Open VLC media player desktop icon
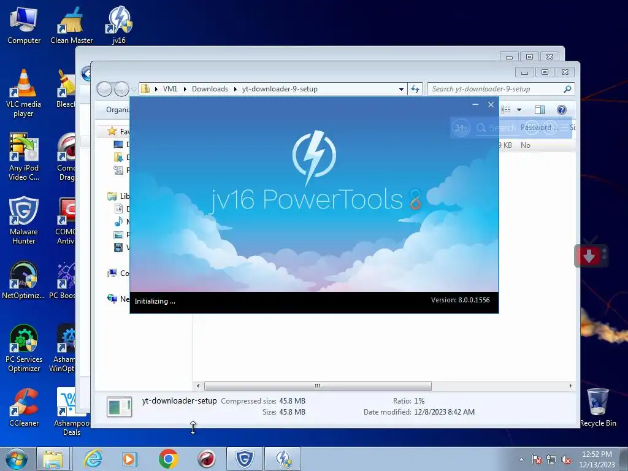This screenshot has height=471, width=628. (24, 93)
